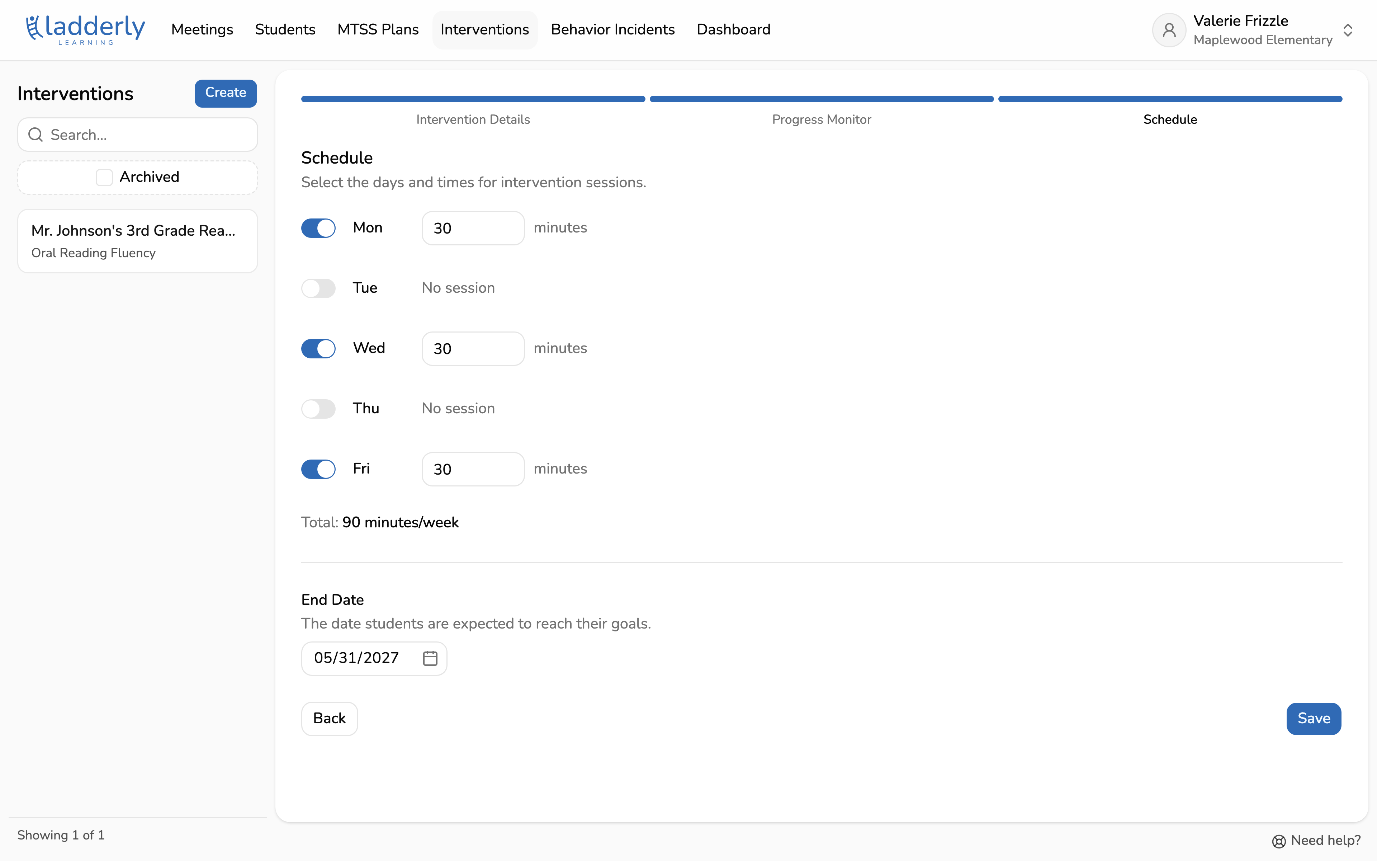Screen dimensions: 1377x861
Task: Click the Back button
Action: pyautogui.click(x=330, y=719)
